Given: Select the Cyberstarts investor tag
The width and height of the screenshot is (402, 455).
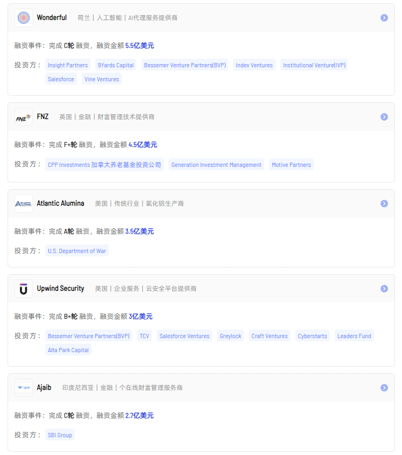Looking at the screenshot, I should coord(312,336).
